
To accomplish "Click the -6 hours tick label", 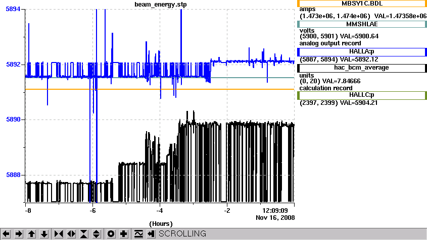I will point(92,211).
